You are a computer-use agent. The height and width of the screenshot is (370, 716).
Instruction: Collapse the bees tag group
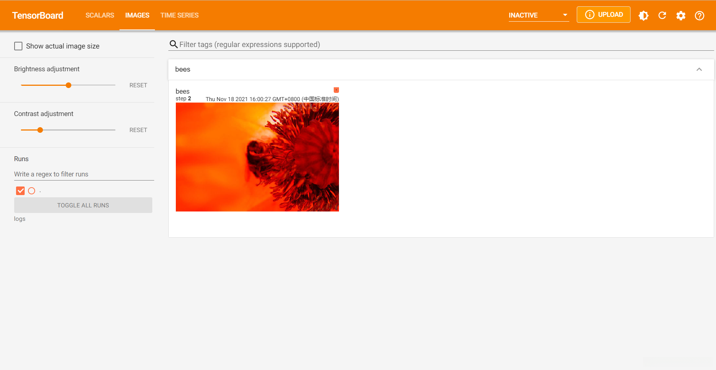click(699, 69)
